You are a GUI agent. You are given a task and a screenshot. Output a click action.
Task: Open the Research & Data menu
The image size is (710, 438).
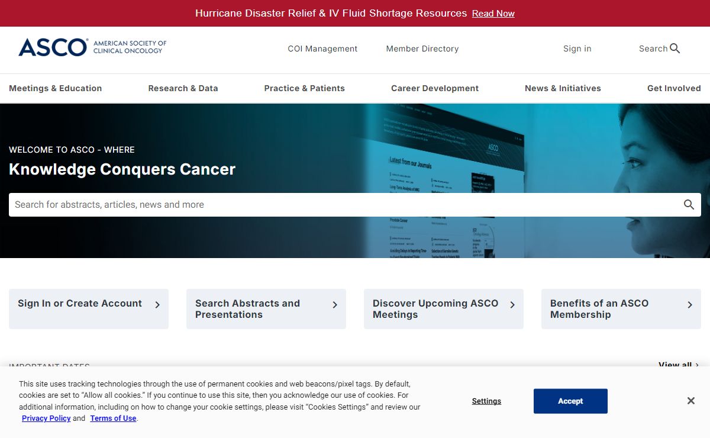(x=183, y=88)
